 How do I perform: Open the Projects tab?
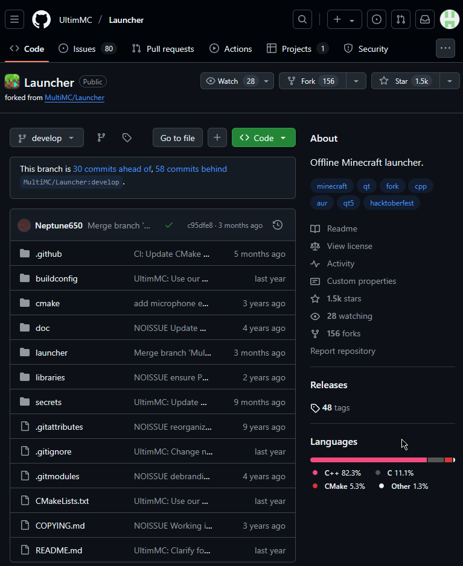click(x=298, y=49)
